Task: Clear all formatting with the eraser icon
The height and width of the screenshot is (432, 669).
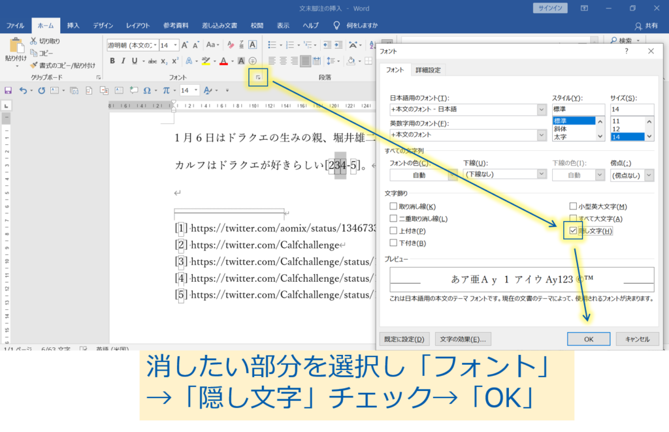Action: (x=231, y=45)
